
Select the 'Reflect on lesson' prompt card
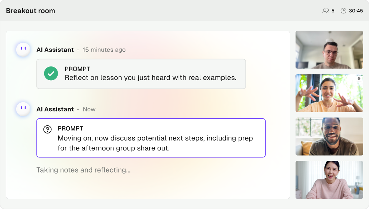point(141,74)
